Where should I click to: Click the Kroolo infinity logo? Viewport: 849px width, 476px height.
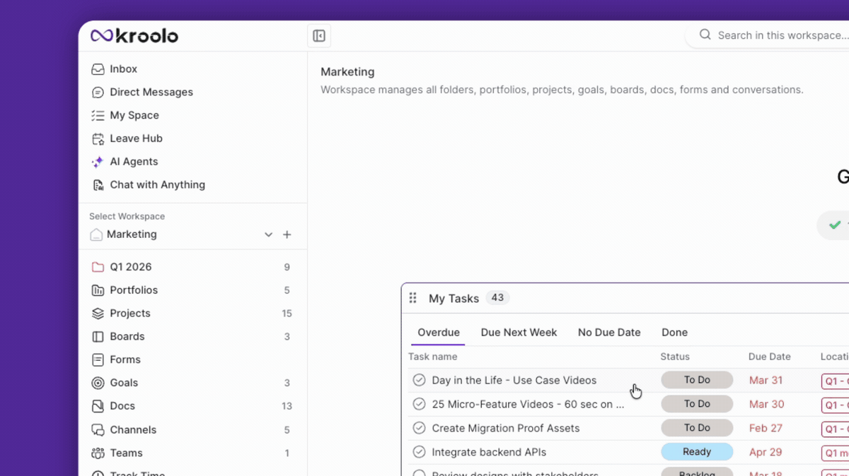102,36
